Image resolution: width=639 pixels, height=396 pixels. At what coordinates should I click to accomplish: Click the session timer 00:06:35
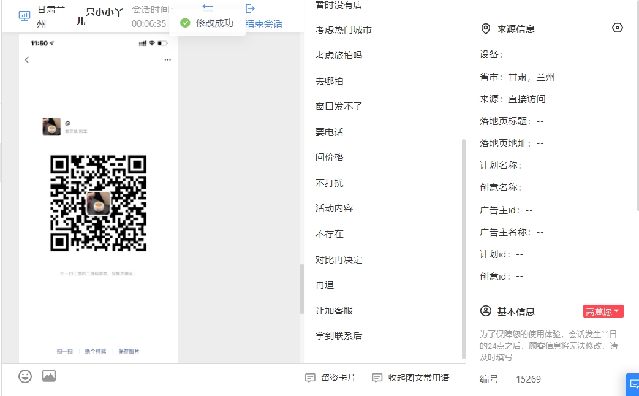tap(149, 24)
